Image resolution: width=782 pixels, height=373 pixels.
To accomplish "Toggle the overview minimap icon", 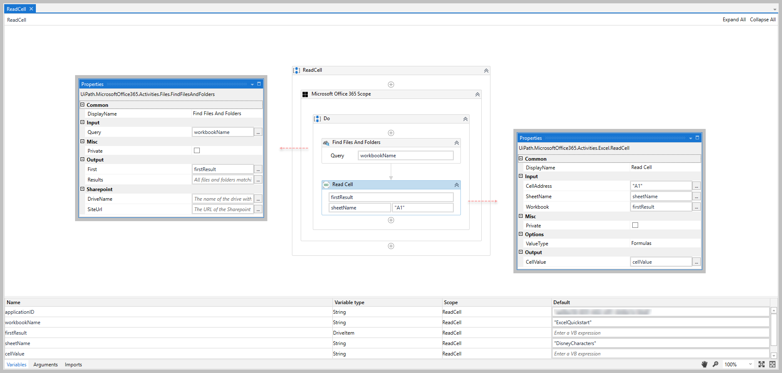I will tap(772, 364).
